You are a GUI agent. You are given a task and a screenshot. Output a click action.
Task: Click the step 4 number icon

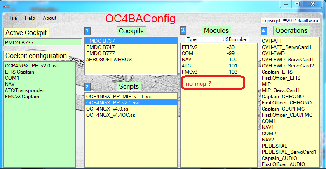(264, 31)
